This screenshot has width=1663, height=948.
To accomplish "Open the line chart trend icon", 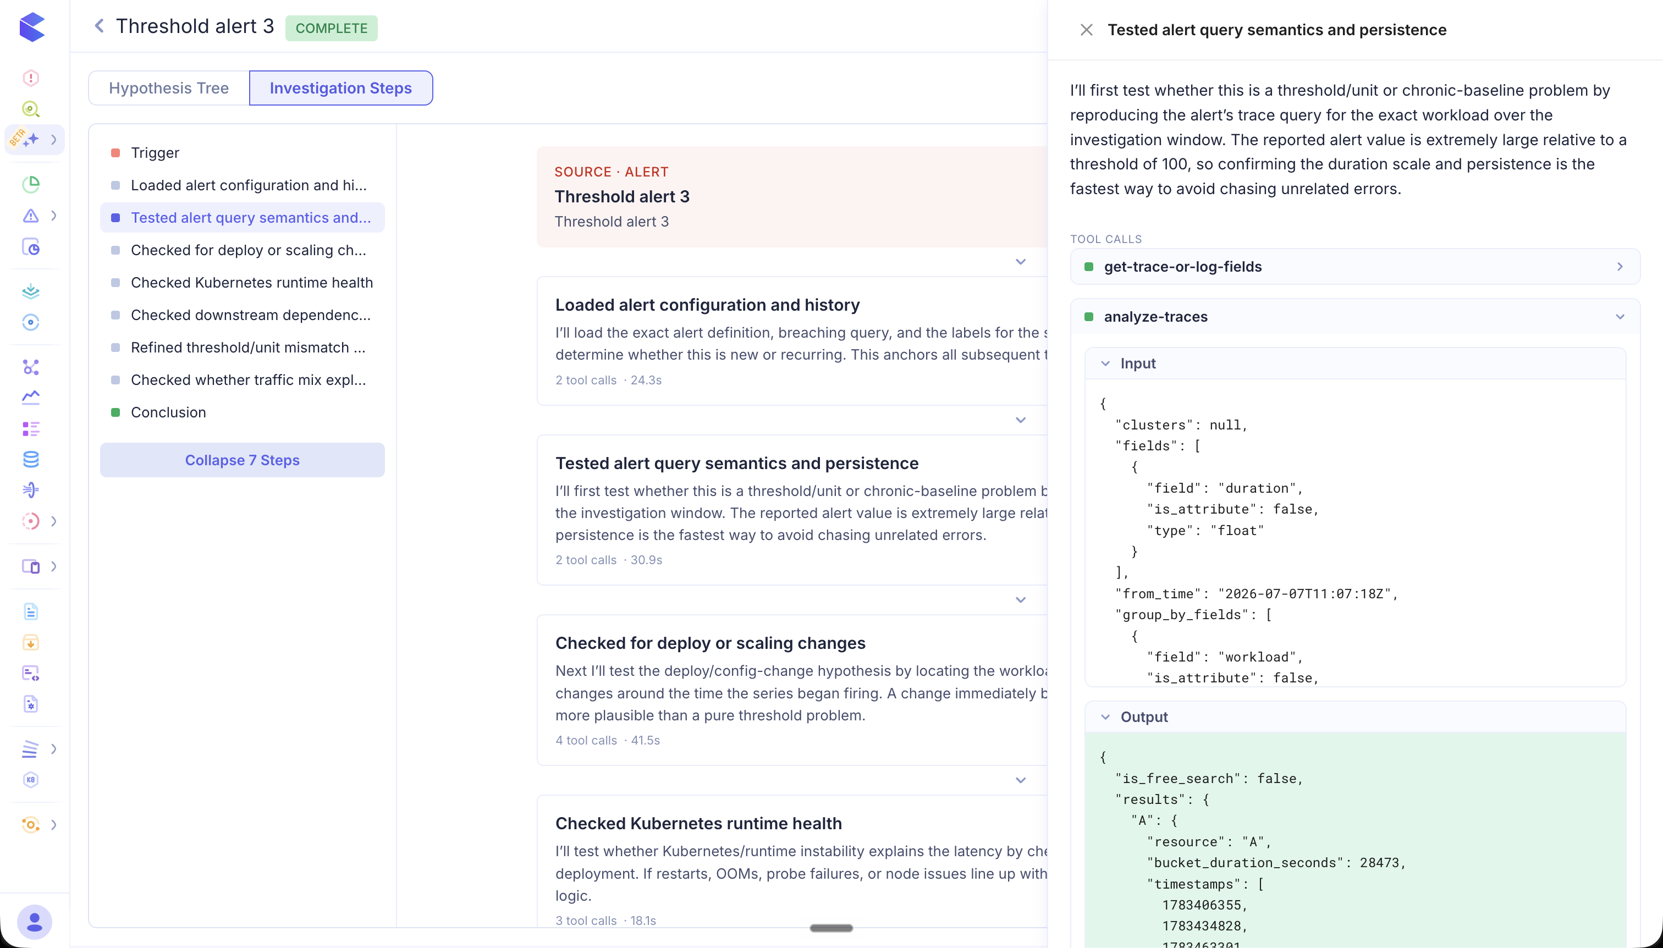I will [31, 397].
